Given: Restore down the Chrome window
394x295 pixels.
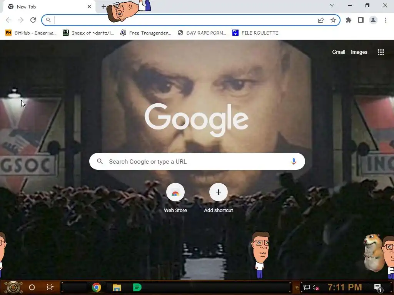Looking at the screenshot, I should 367,5.
